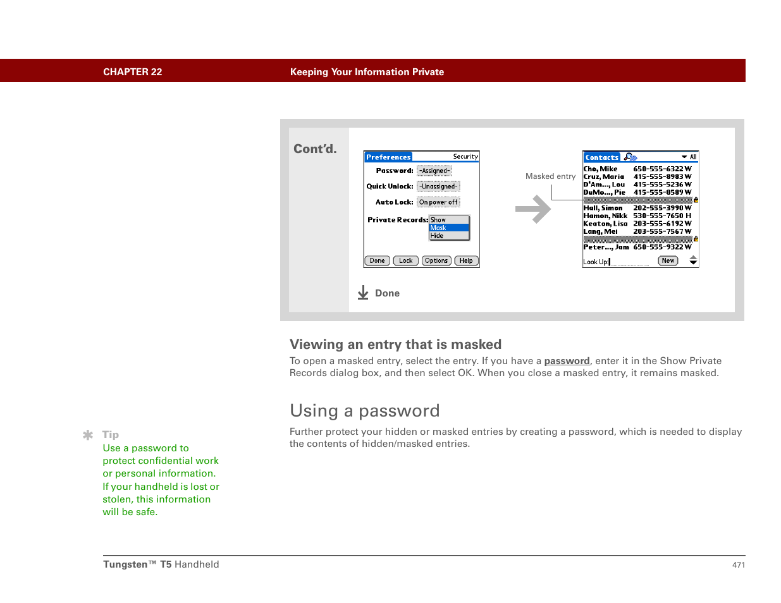781x603 pixels.
Task: Select contact Peter..., Jam
Action: click(x=606, y=248)
